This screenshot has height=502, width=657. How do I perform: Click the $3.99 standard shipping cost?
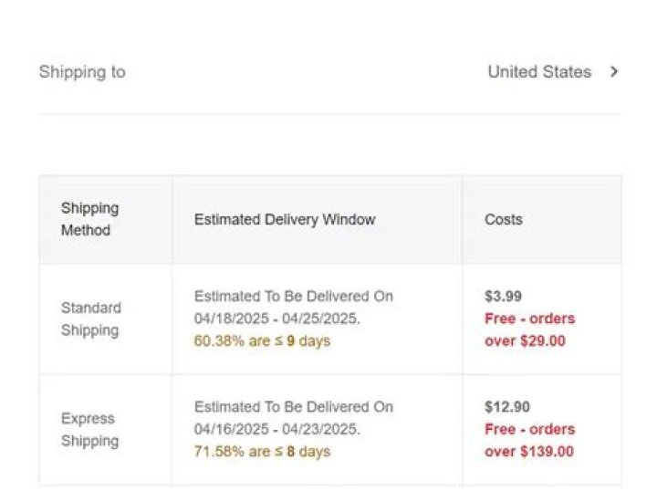(x=504, y=296)
